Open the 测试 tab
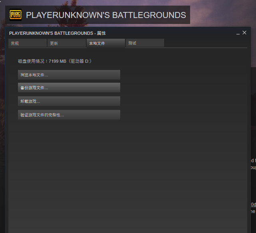256x233 pixels. 145,43
